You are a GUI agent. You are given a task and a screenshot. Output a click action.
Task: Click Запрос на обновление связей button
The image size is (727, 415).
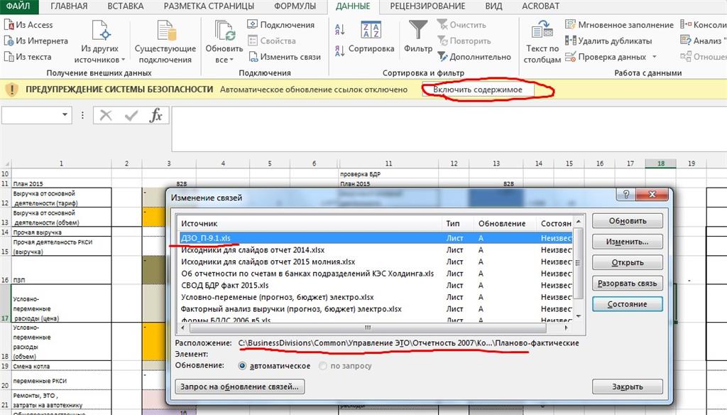click(240, 387)
